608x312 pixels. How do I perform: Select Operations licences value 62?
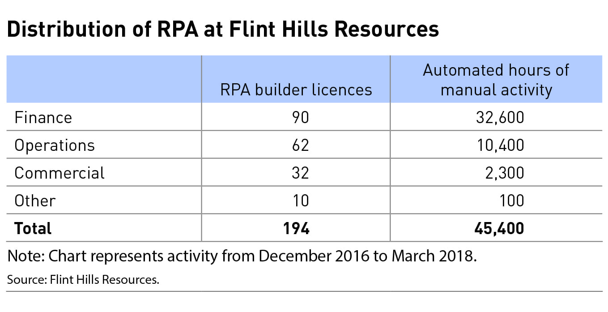[x=300, y=145]
